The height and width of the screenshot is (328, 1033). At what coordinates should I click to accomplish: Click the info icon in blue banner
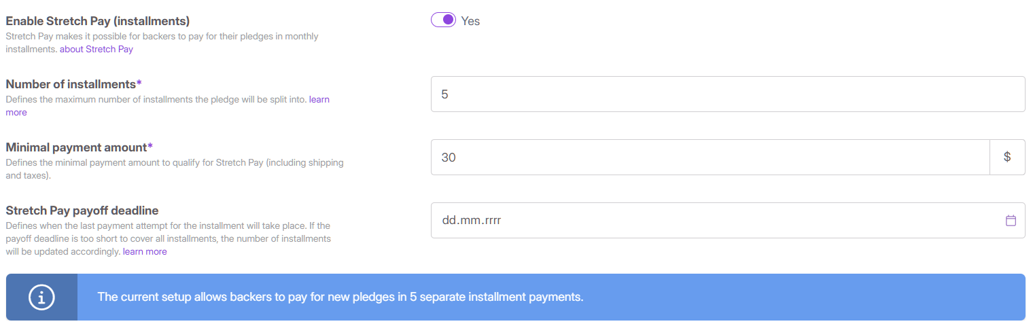coord(41,297)
